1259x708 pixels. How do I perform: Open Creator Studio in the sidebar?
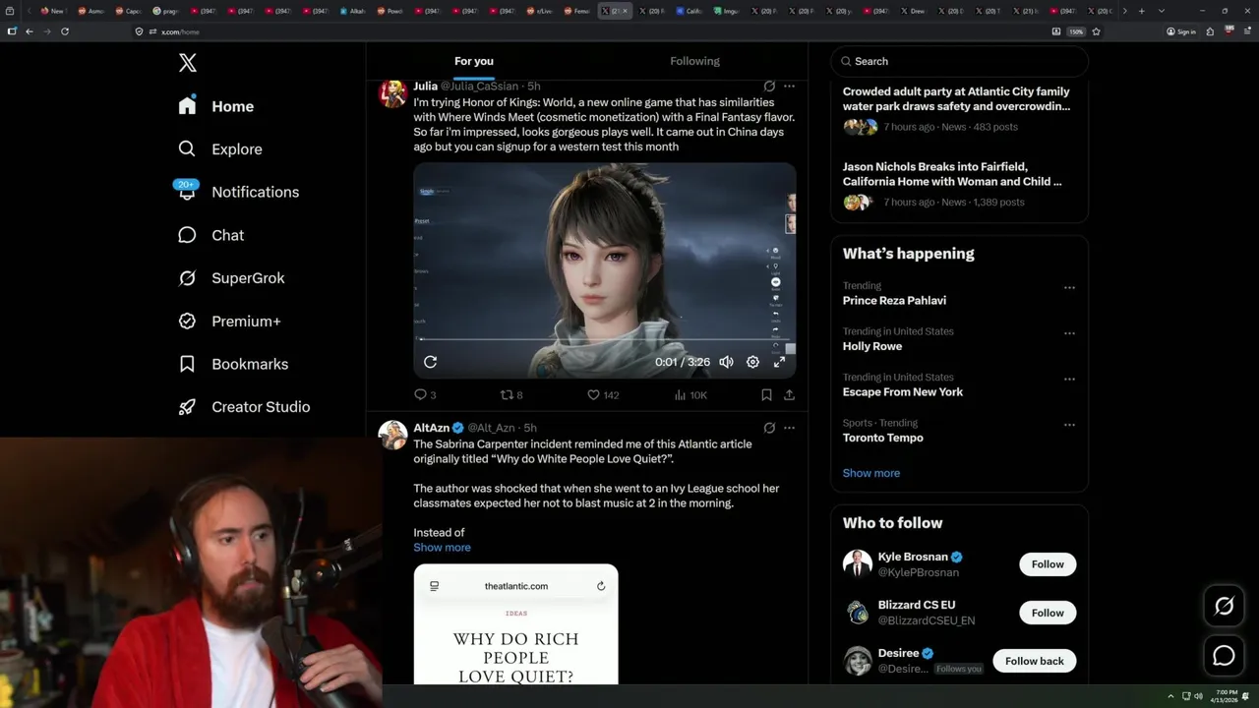pyautogui.click(x=244, y=407)
